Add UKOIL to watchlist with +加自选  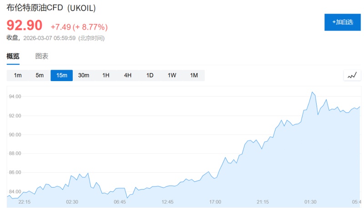tap(342, 22)
